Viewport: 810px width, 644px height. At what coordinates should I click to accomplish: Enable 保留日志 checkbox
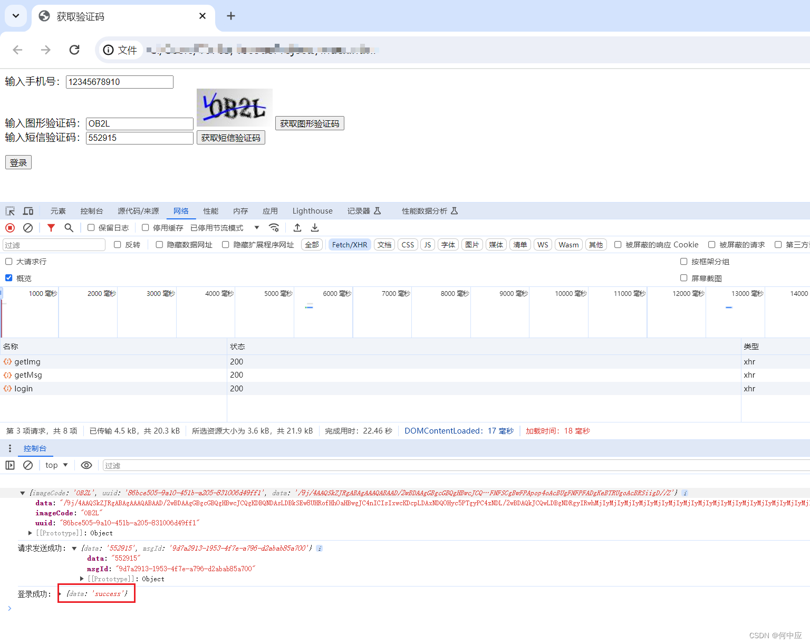[x=91, y=228]
